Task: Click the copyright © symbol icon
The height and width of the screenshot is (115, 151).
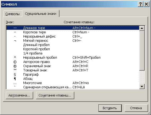Action: [15, 62]
